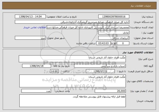Click the goods group field اسباب بازی و سرگرمی
159x112 pixels.
[100, 66]
